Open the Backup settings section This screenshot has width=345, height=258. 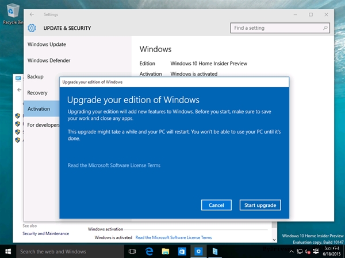(x=35, y=77)
